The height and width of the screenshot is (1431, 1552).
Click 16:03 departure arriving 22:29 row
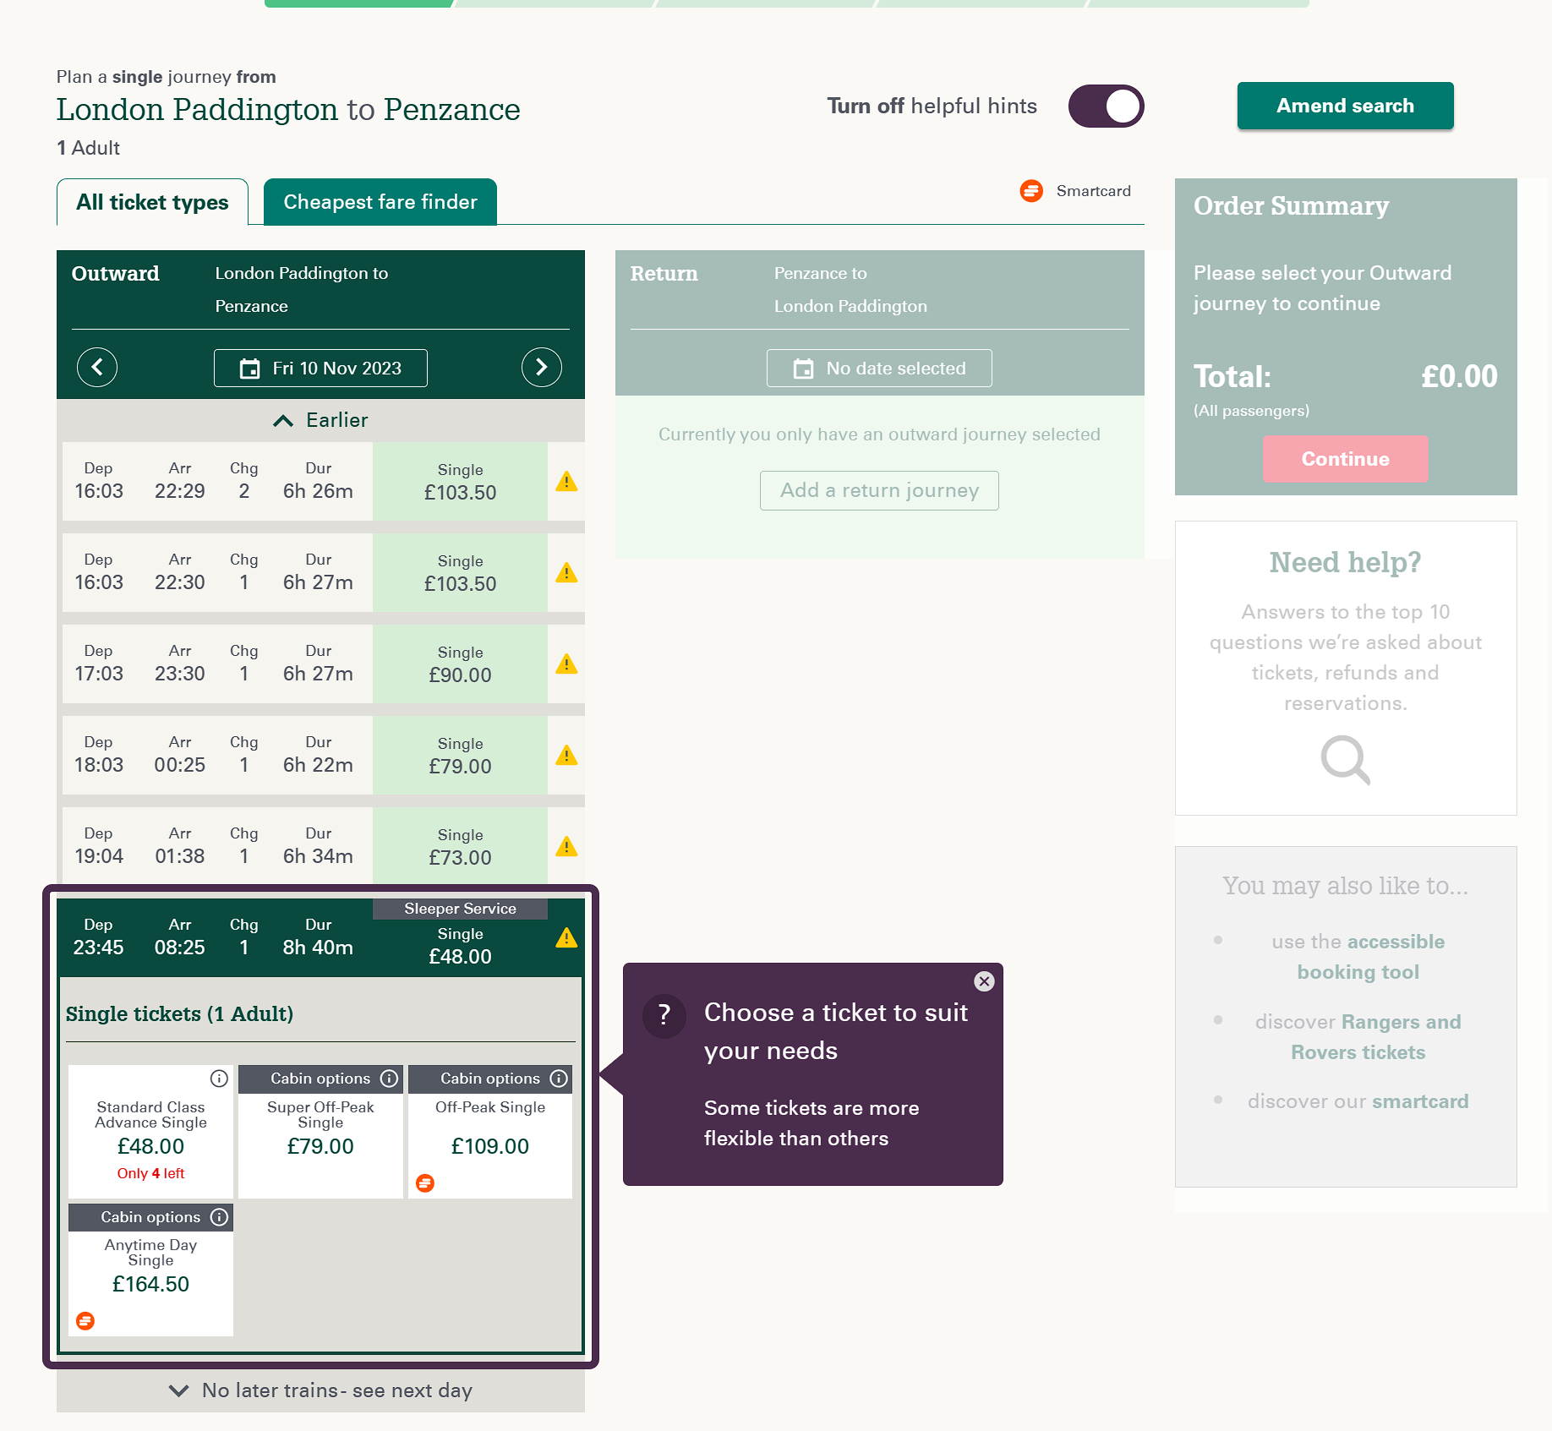[x=217, y=482]
